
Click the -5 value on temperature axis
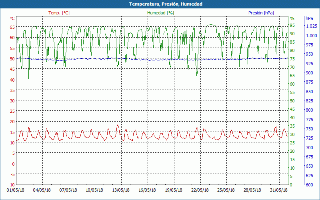click(x=12, y=174)
